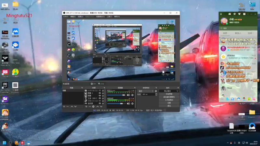Pop out the 控件 dock via its header icon

178,88
